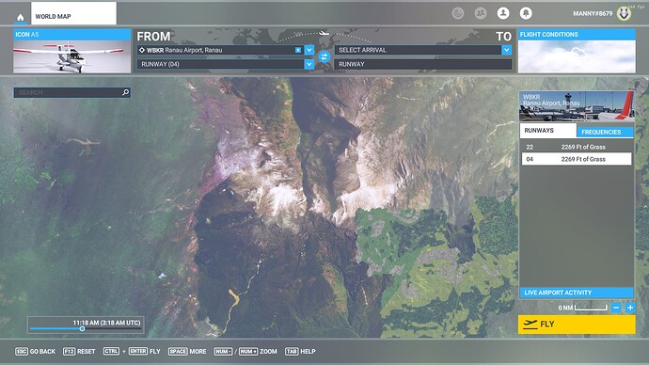The height and width of the screenshot is (365, 649).
Task: Open the friends group icon
Action: coord(481,13)
